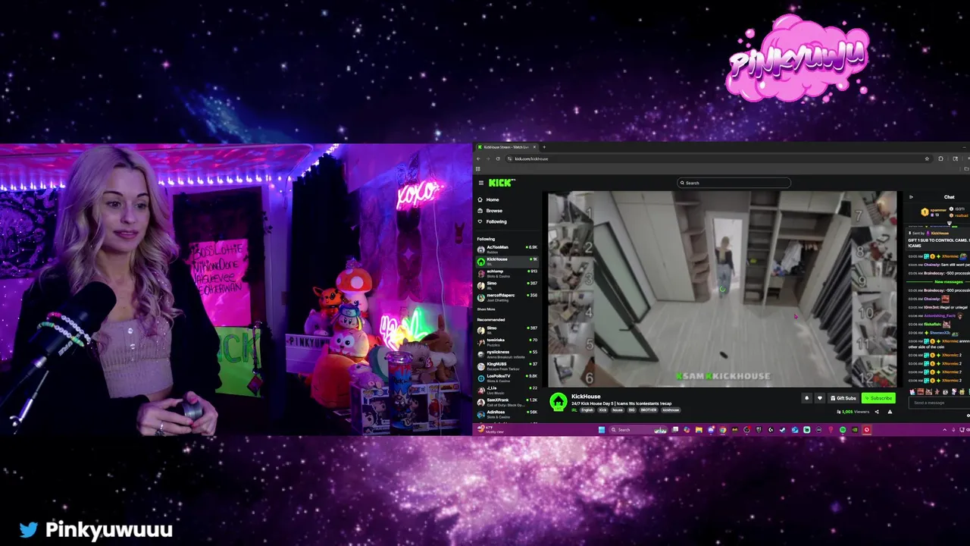The width and height of the screenshot is (970, 546).
Task: Click the house tag
Action: (x=618, y=409)
